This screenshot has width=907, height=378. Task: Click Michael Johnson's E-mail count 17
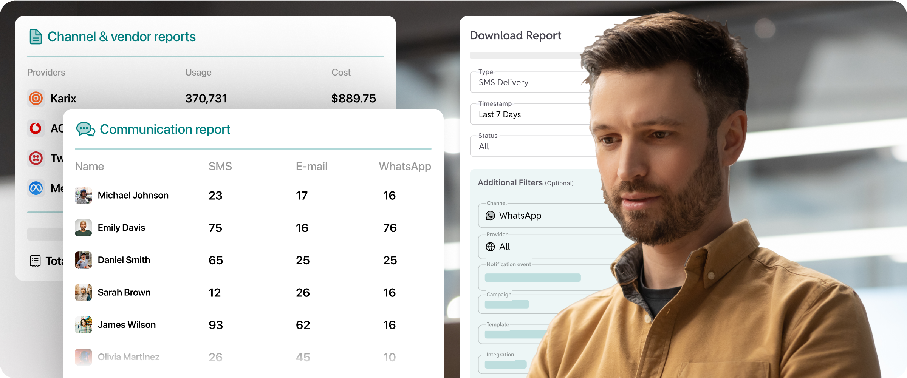pos(302,196)
